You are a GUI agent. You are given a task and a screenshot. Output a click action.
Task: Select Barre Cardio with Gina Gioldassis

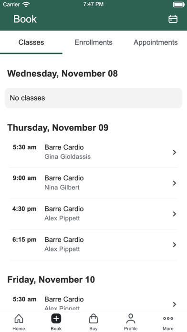[x=93, y=152]
